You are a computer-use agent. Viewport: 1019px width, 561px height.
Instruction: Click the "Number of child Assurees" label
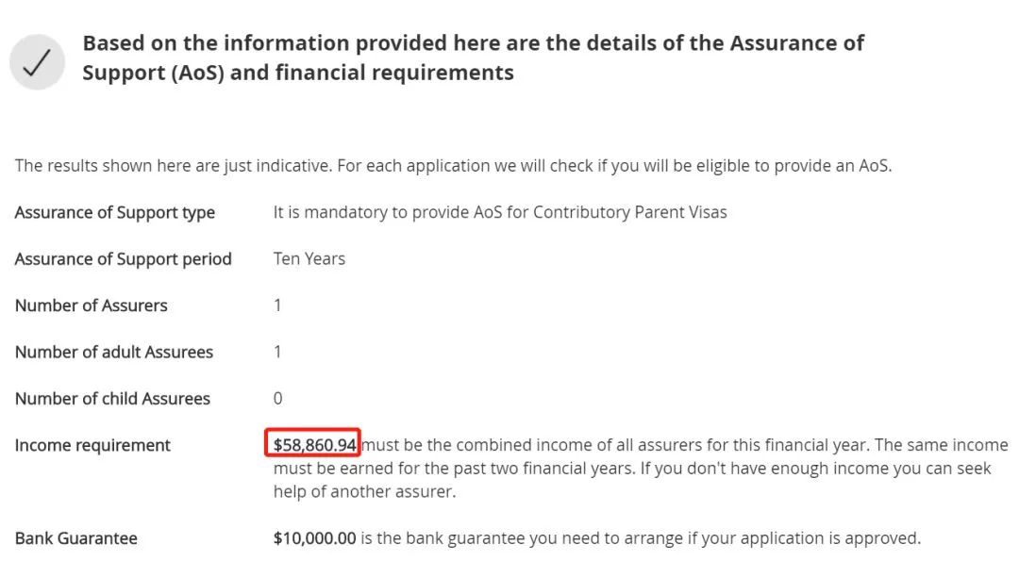pos(113,398)
